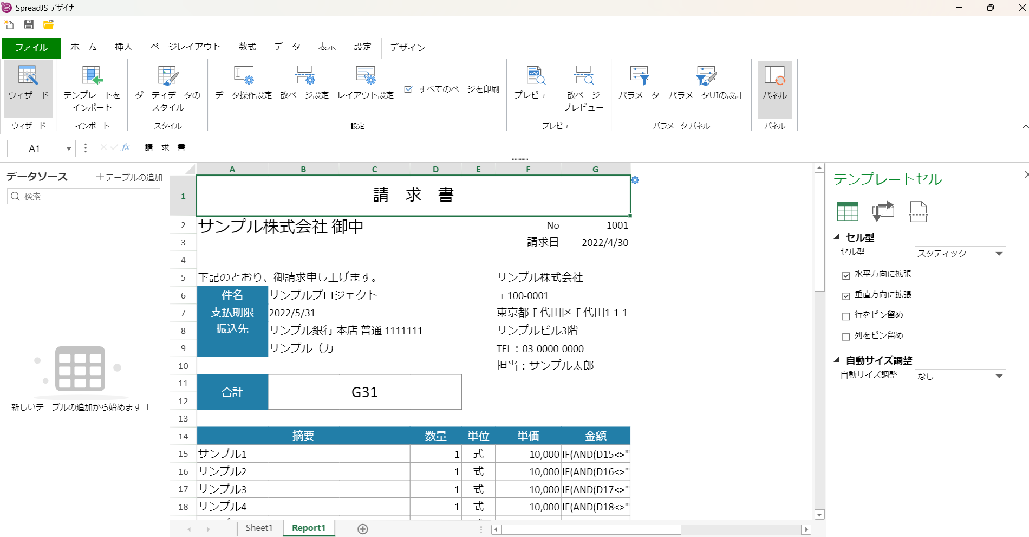Screen dimensions: 1029x537
Task: Open the File (ファイル) tab
Action: [x=31, y=48]
